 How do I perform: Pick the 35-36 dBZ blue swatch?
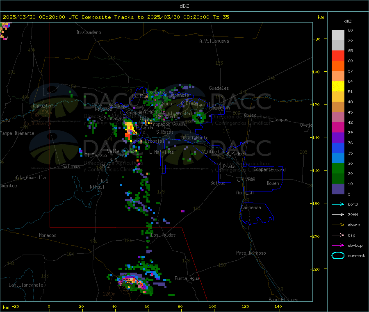coord(338,148)
